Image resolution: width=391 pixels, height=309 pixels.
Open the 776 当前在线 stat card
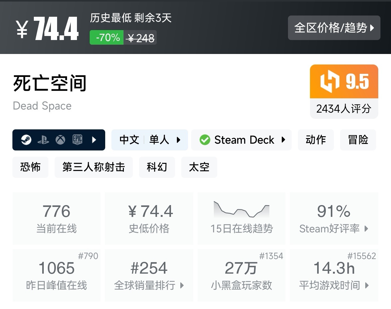pos(56,218)
